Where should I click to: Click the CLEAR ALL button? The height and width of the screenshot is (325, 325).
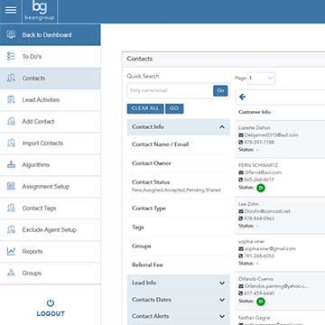(x=145, y=108)
